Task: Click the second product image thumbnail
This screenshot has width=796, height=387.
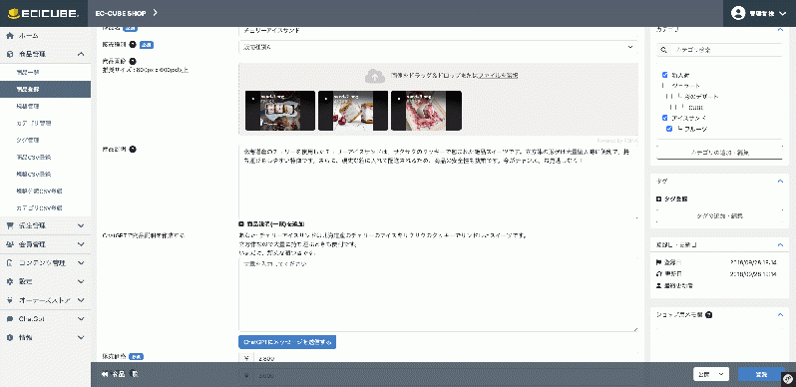Action: [x=353, y=111]
